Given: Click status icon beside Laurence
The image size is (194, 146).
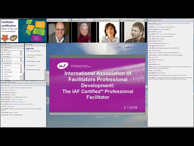Looking at the screenshot, I should (x=21, y=79).
